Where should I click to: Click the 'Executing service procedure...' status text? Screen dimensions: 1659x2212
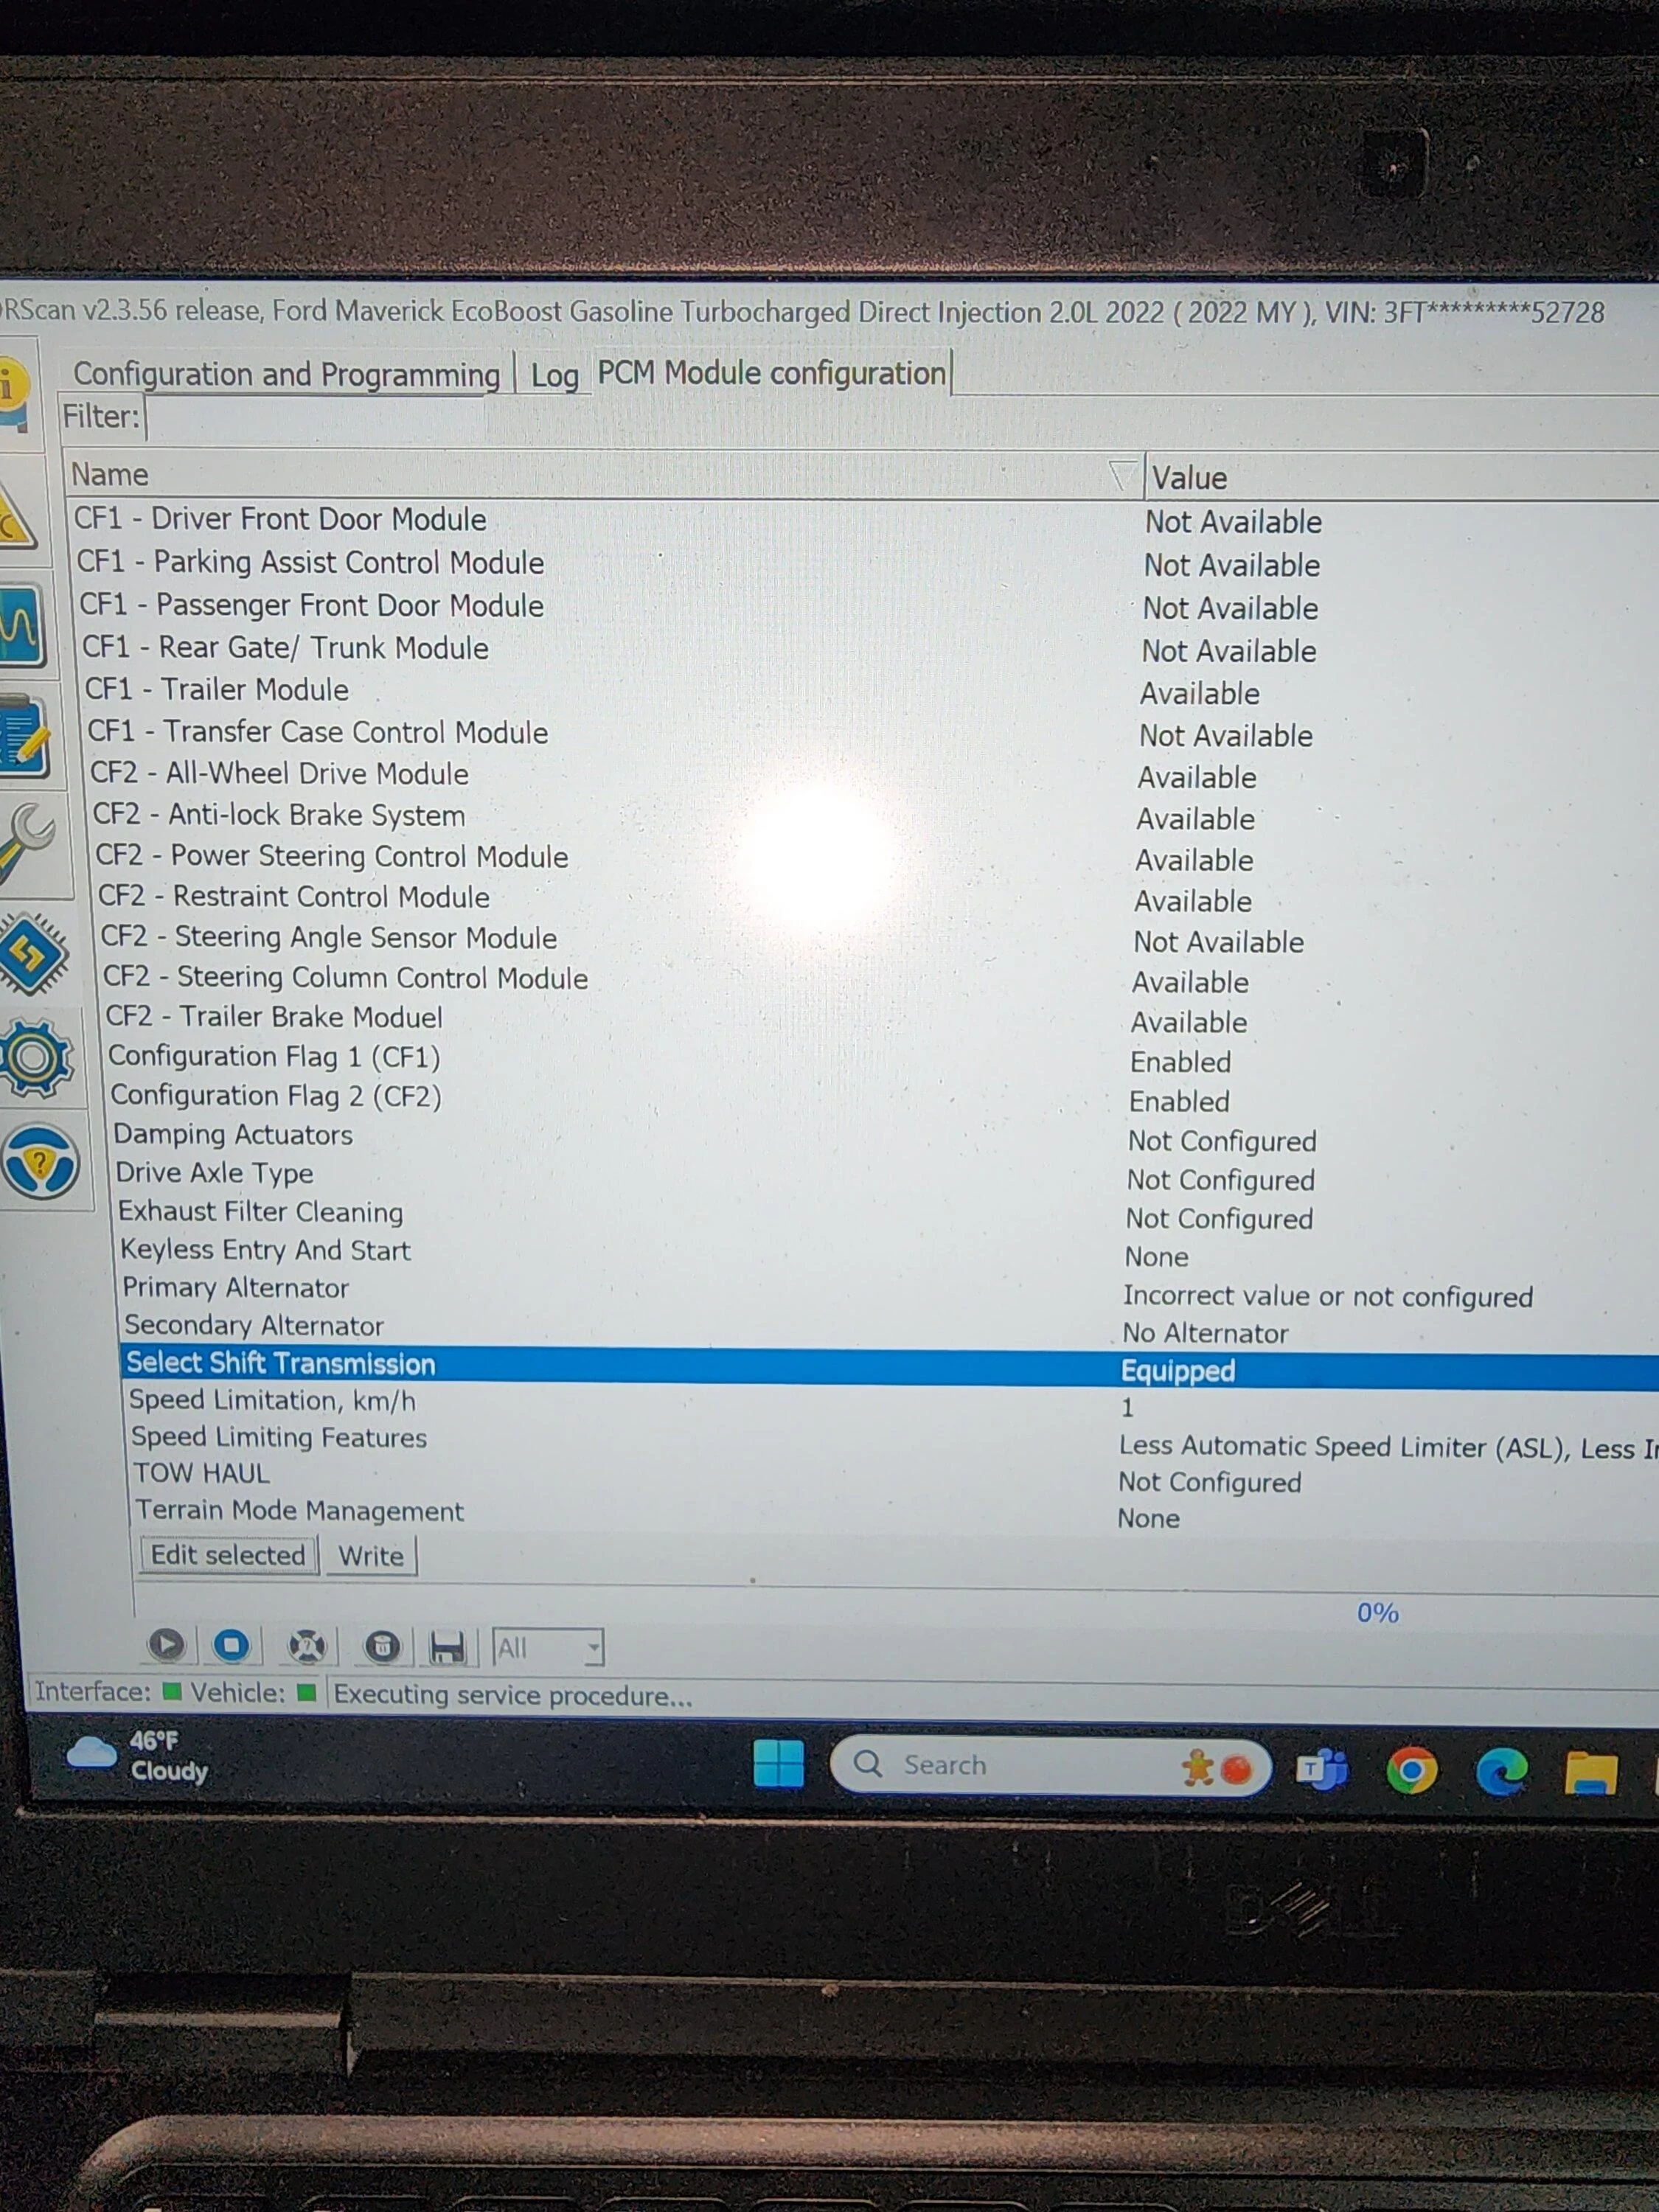(x=512, y=1695)
